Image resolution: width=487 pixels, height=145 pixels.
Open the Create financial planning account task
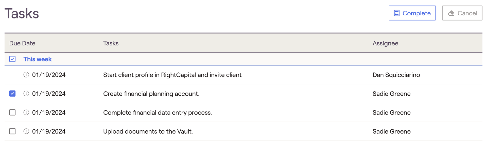pyautogui.click(x=151, y=94)
